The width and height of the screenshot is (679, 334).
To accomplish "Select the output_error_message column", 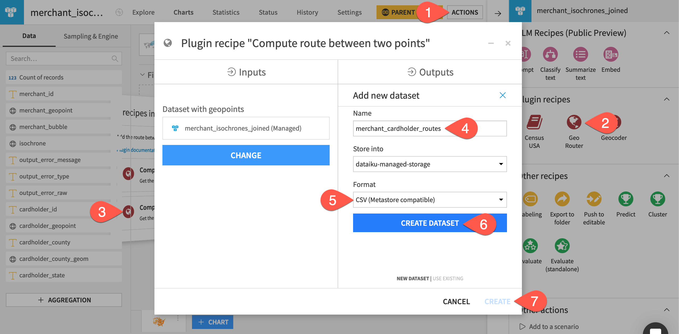I will coord(64,160).
